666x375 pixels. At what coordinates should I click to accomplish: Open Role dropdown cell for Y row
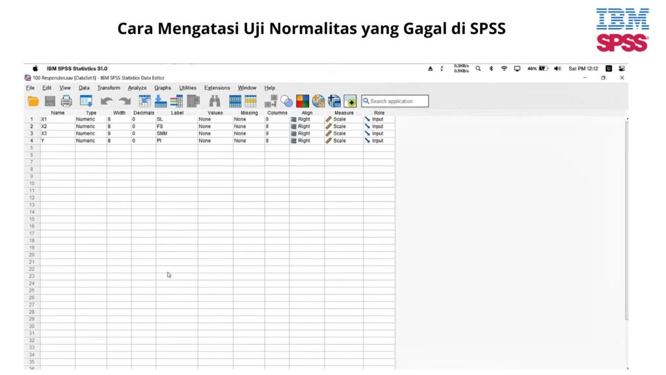pos(379,141)
